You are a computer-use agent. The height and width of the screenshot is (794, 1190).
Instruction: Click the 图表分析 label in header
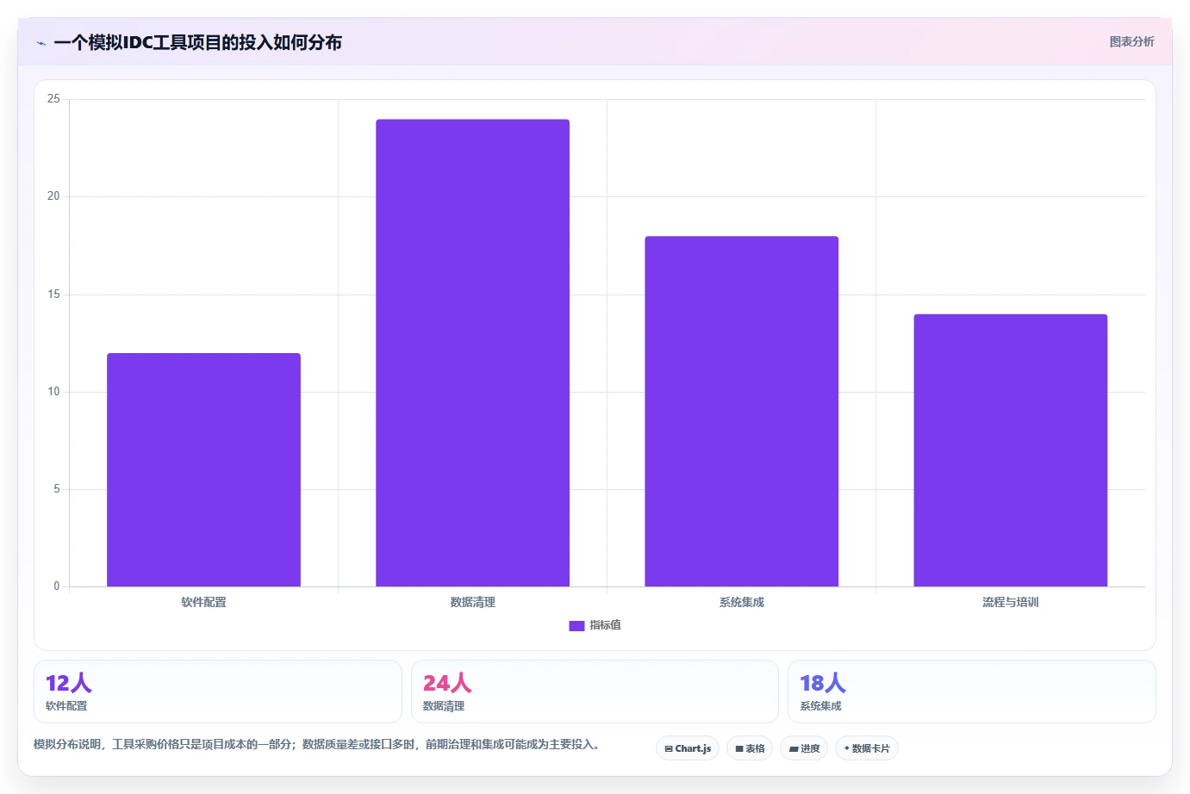1131,41
